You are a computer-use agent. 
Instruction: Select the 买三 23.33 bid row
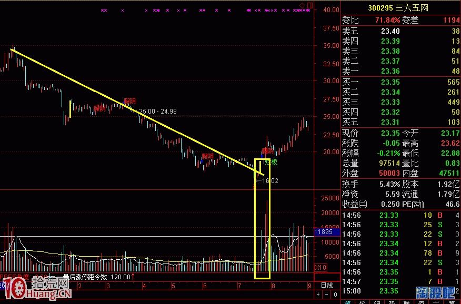pyautogui.click(x=400, y=102)
